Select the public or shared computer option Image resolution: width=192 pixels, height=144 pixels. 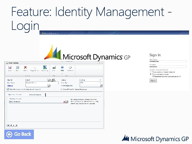(151, 72)
